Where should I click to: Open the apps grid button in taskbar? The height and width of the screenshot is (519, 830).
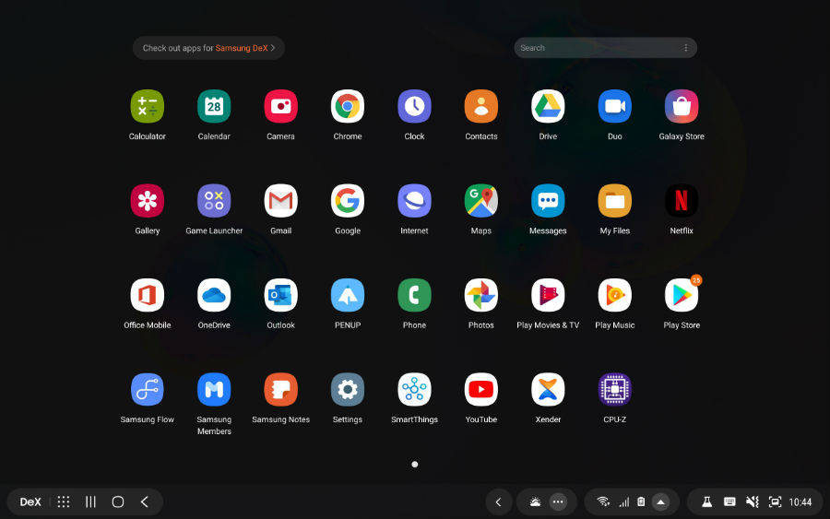(64, 501)
